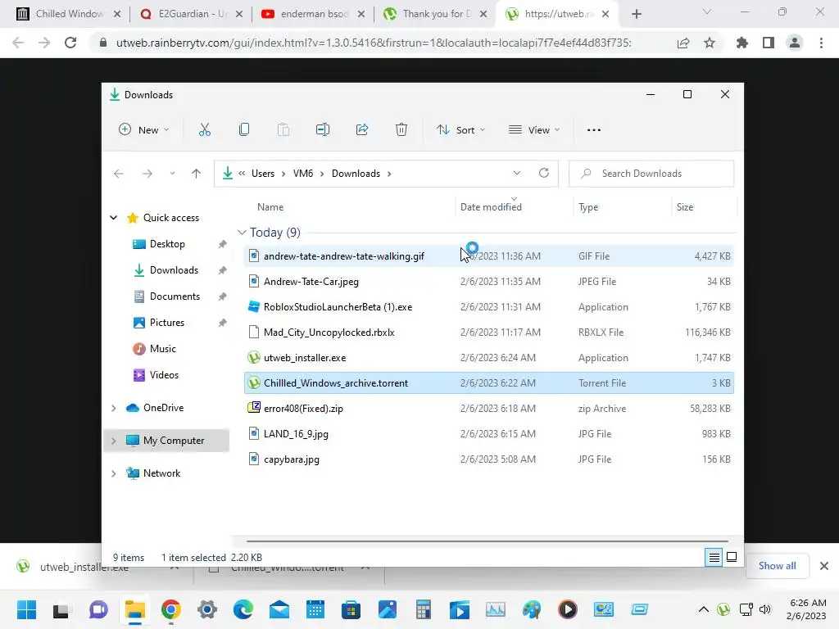
Task: Open Settings gear in taskbar
Action: (207, 609)
